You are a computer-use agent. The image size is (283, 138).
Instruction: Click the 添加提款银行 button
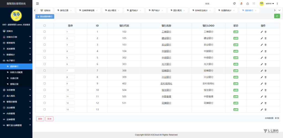45,17
